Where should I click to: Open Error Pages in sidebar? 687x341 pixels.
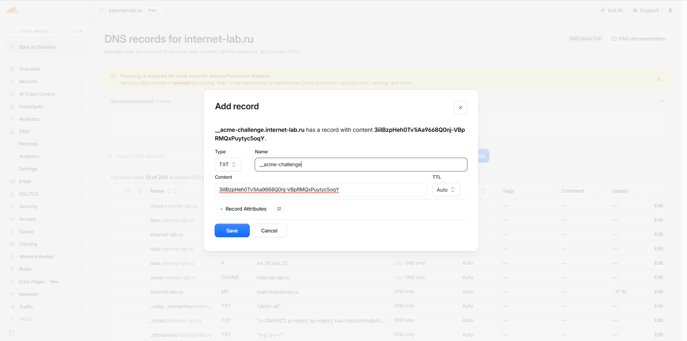coord(32,282)
